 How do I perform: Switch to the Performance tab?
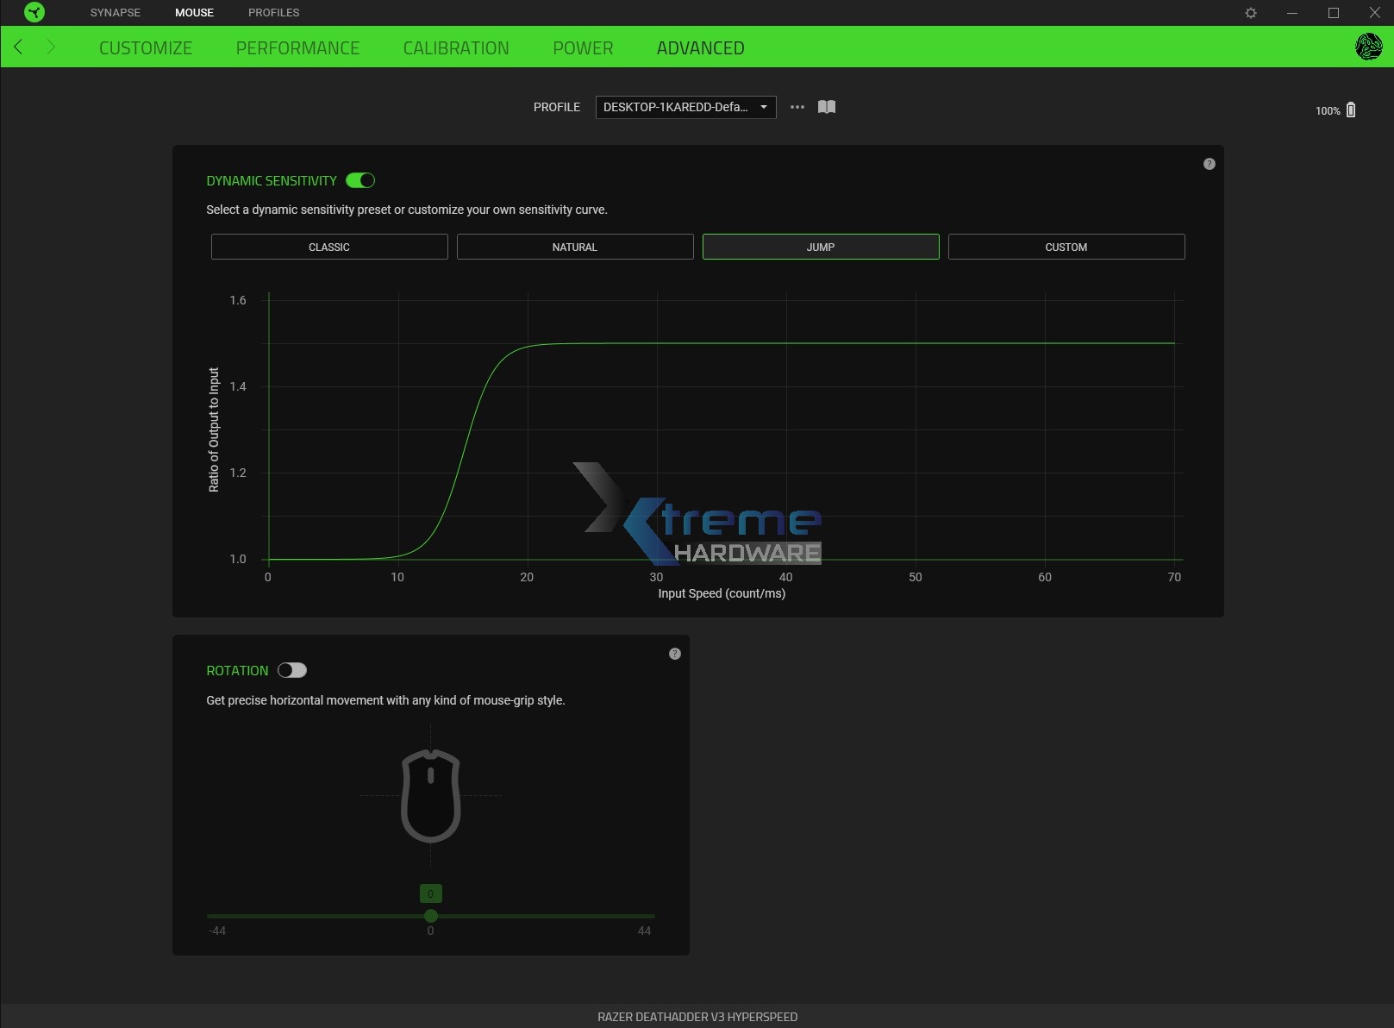click(297, 47)
